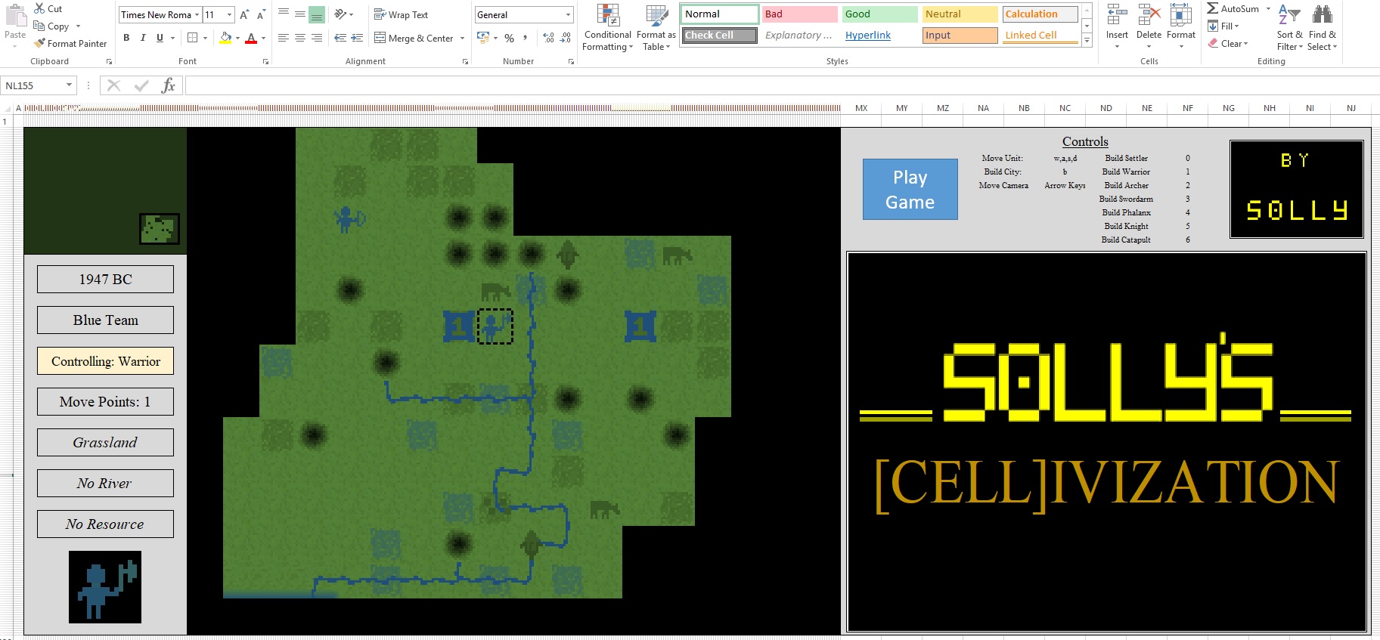Click the Cut scissors icon
This screenshot has width=1380, height=640.
coord(39,8)
